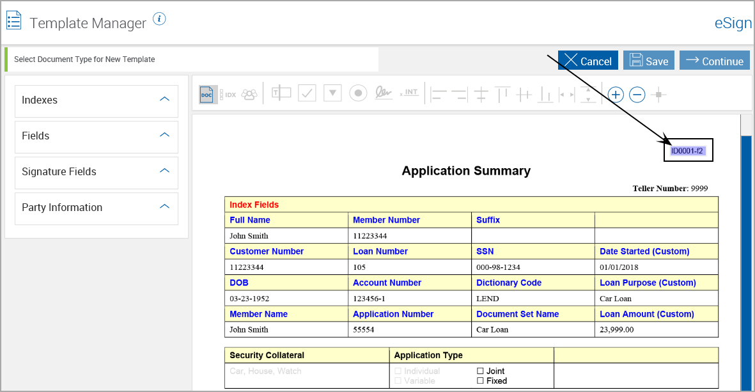755x392 pixels.
Task: Match height of selected fields
Action: click(x=588, y=95)
